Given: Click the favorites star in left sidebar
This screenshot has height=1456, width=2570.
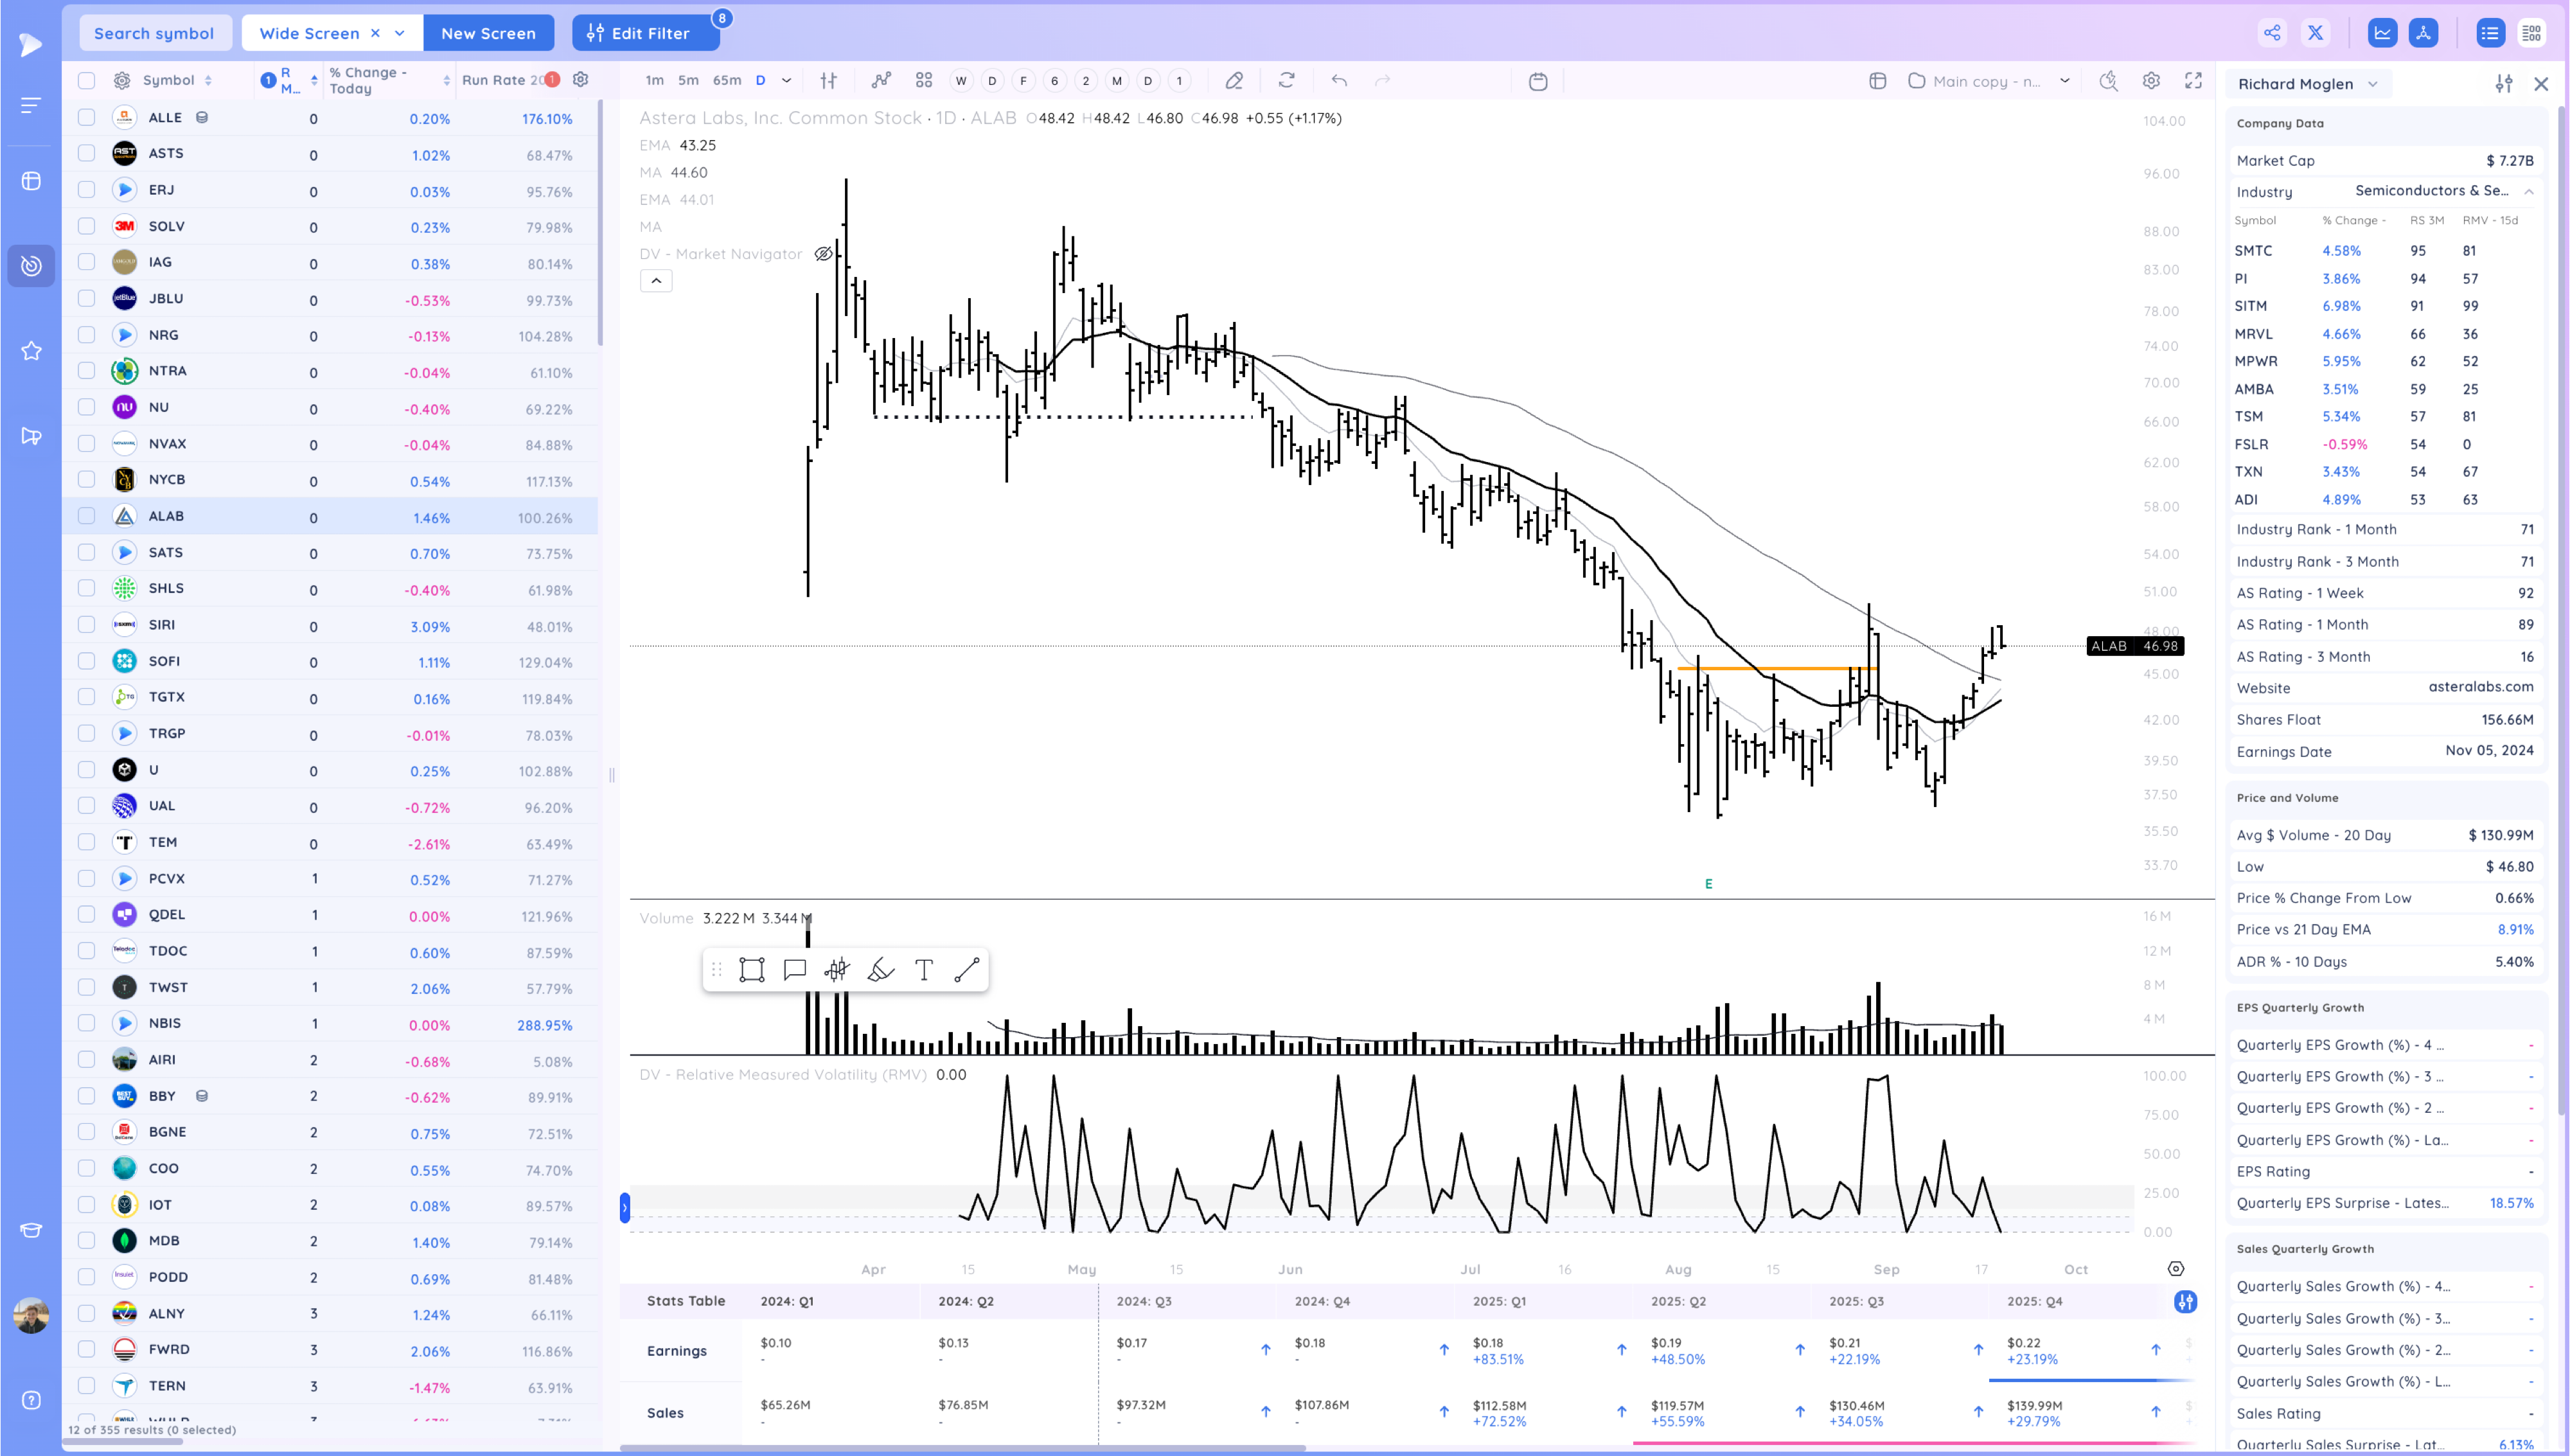Looking at the screenshot, I should point(31,351).
